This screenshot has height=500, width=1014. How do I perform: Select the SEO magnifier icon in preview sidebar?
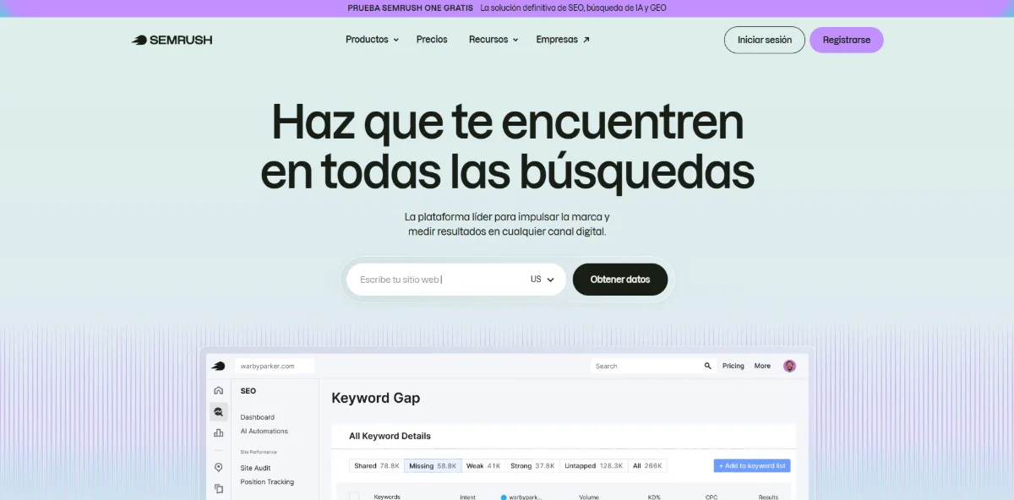pos(218,411)
